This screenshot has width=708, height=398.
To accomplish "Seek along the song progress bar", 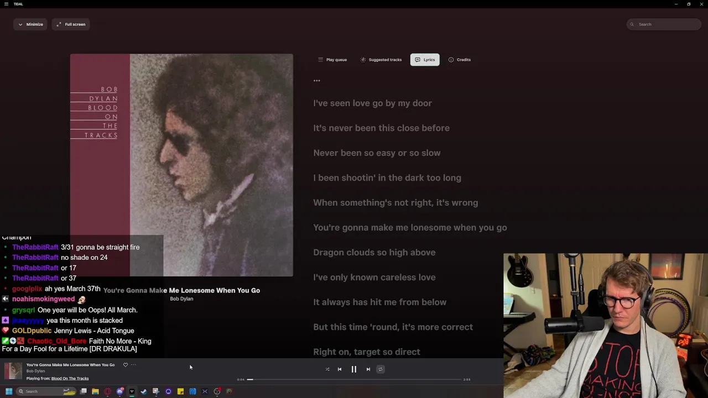I will (x=354, y=380).
